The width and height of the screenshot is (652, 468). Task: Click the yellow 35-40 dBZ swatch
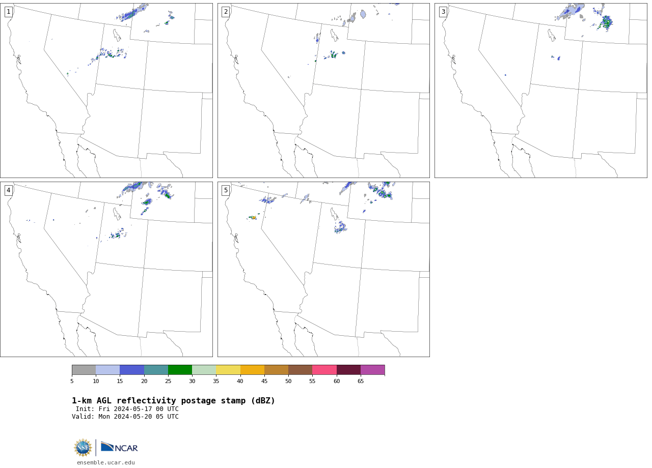tap(228, 370)
